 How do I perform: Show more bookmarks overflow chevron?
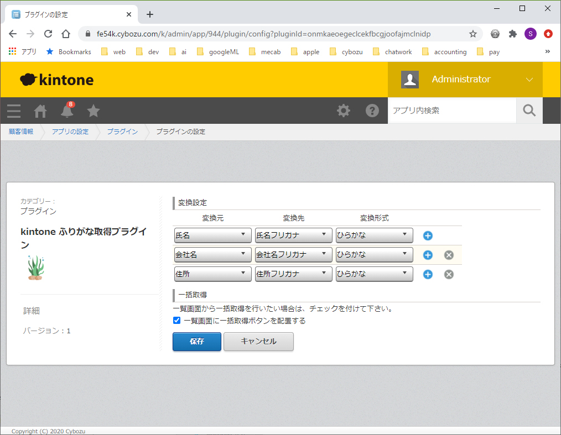click(547, 51)
